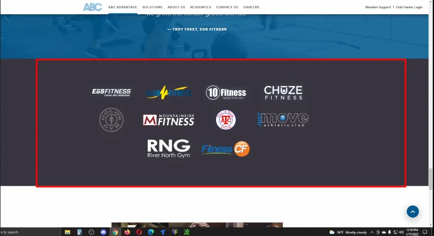Screen dimensions: 434x236
Task: Click the page's vertical scrollbar thumb
Action: (431, 179)
